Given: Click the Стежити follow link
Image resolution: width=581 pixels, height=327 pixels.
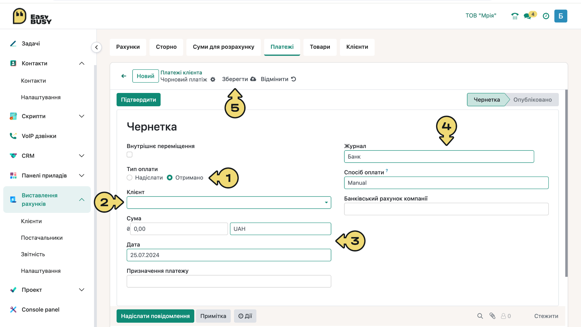Looking at the screenshot, I should [x=546, y=316].
